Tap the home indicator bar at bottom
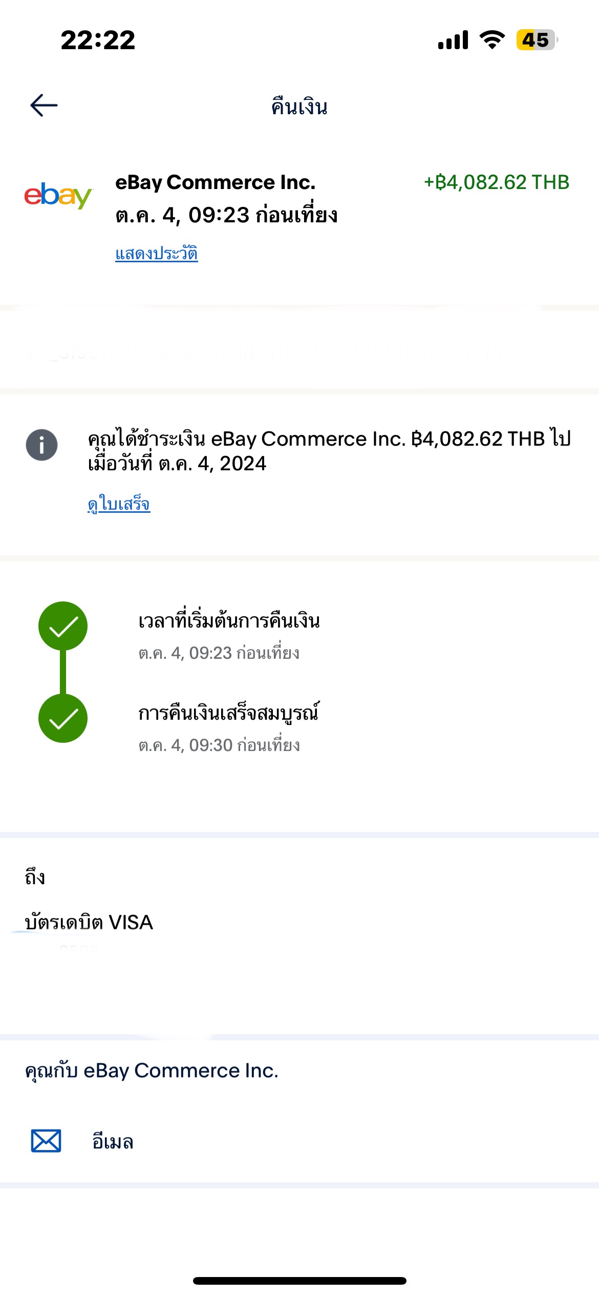Viewport: 599px width, 1297px height. point(299,1281)
